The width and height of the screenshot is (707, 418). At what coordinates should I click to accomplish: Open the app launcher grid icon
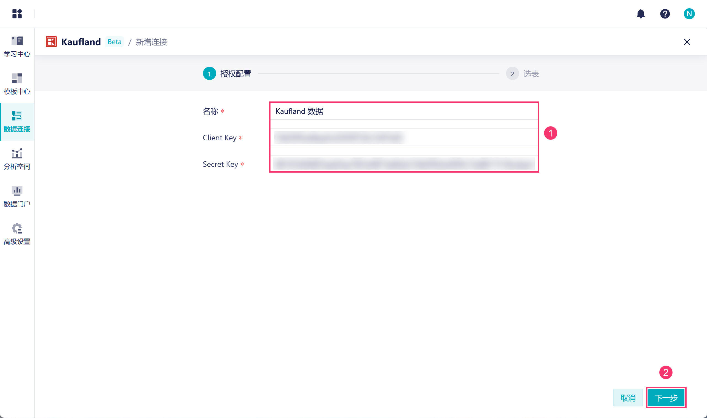(x=17, y=14)
